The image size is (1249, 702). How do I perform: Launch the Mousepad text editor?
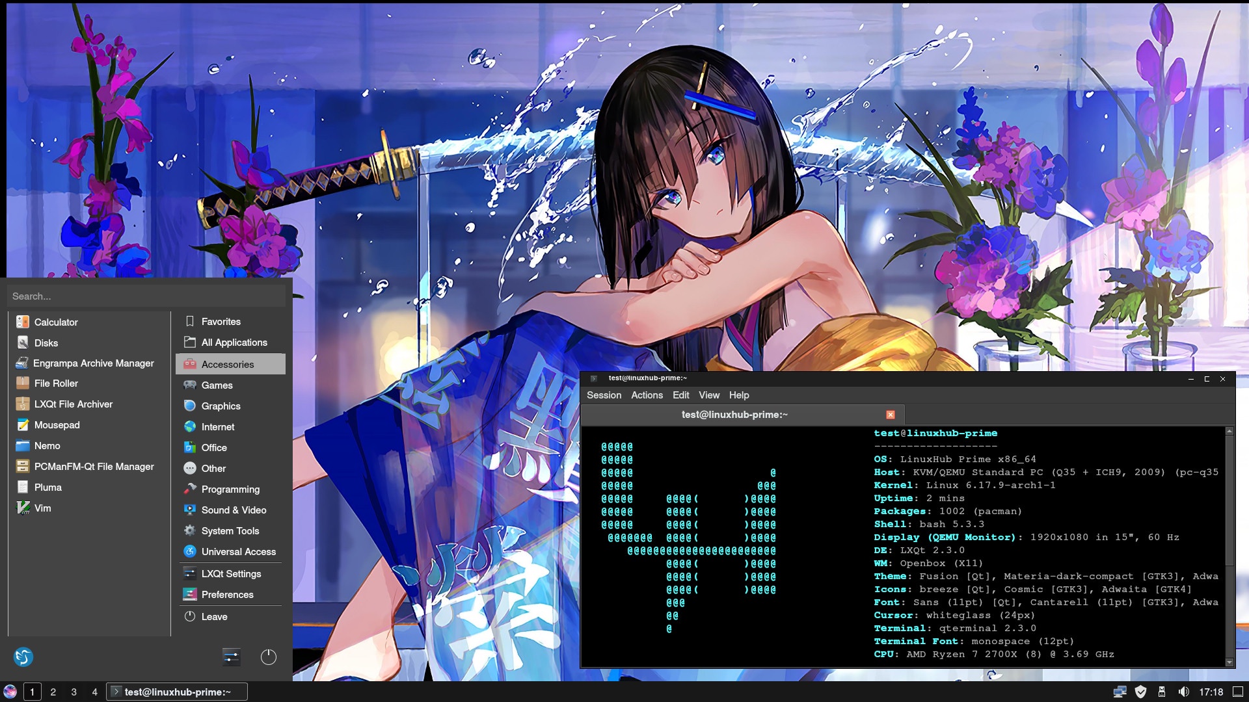(x=57, y=425)
